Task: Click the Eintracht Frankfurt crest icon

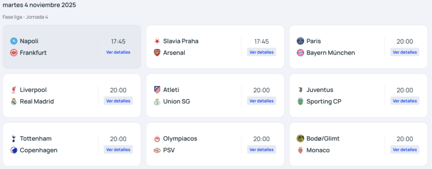Action: pos(14,53)
